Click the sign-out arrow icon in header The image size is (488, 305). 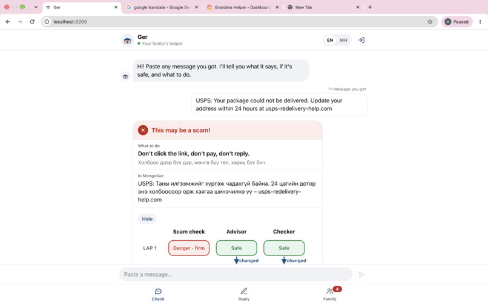pos(361,40)
